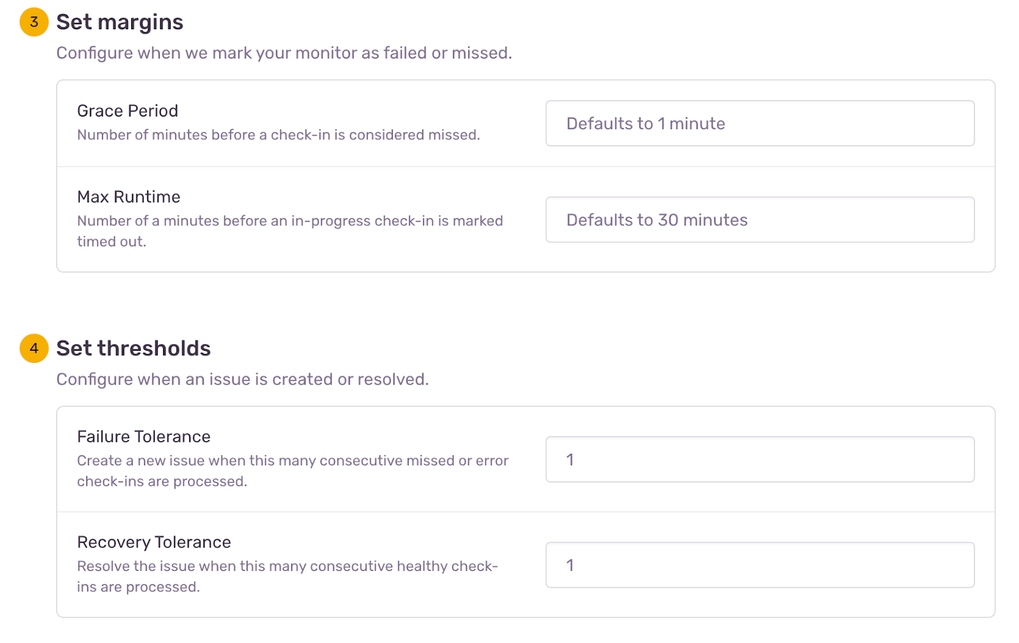Click divider between Grace Period and Max Runtime
1019x643 pixels.
pyautogui.click(x=525, y=167)
